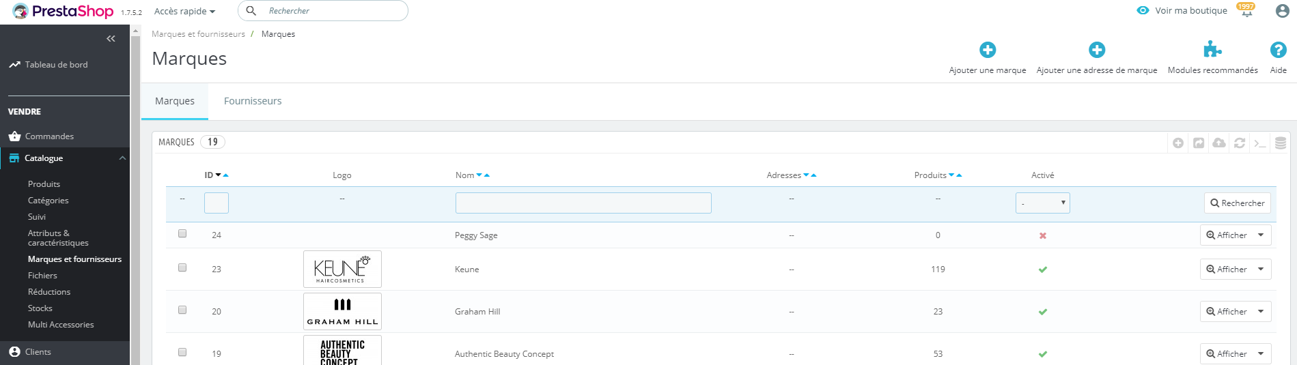Viewport: 1297px width, 365px height.
Task: Open Produits in the Catalogue menu
Action: point(44,184)
